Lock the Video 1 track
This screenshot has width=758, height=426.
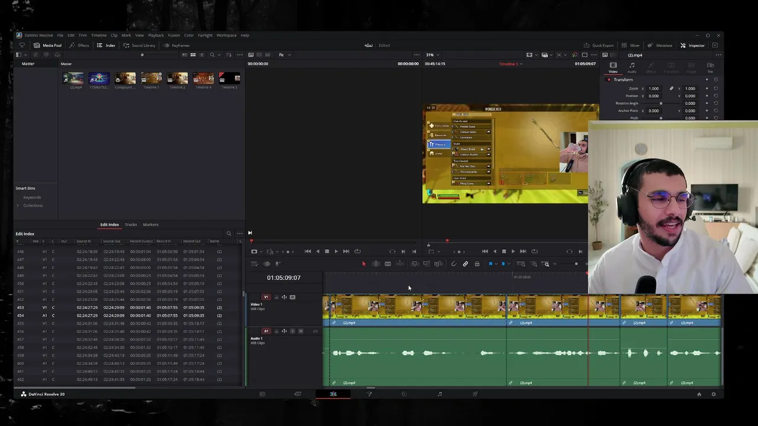[x=276, y=297]
